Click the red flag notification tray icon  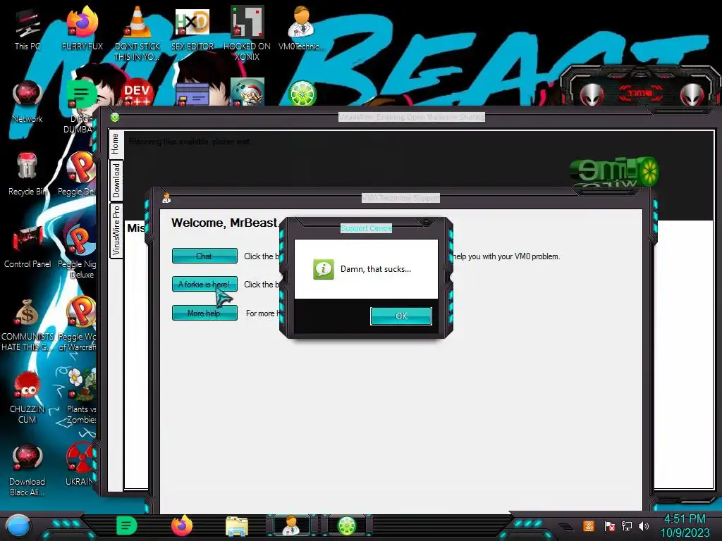tap(609, 526)
